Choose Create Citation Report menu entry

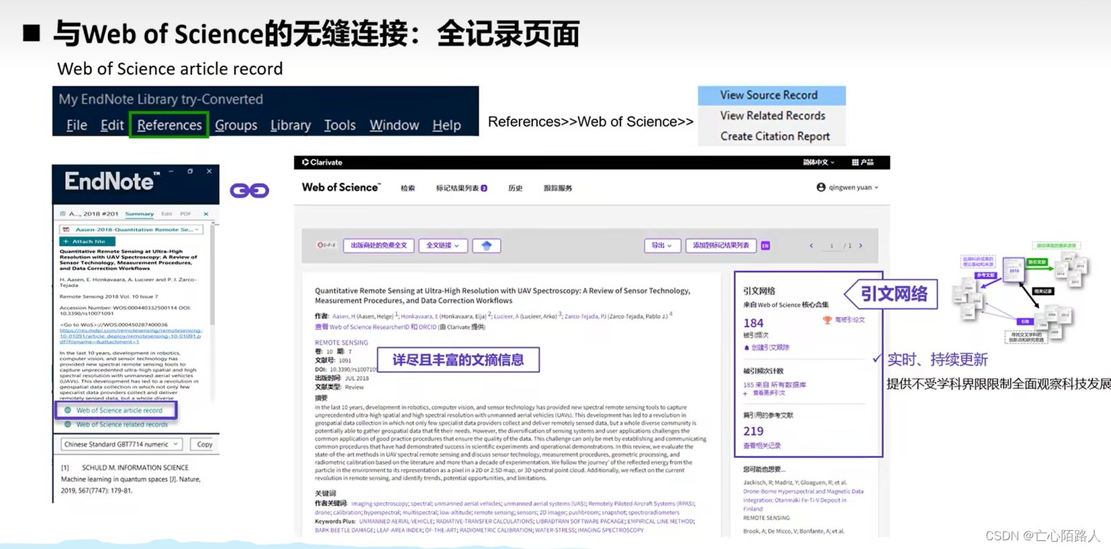[x=771, y=136]
